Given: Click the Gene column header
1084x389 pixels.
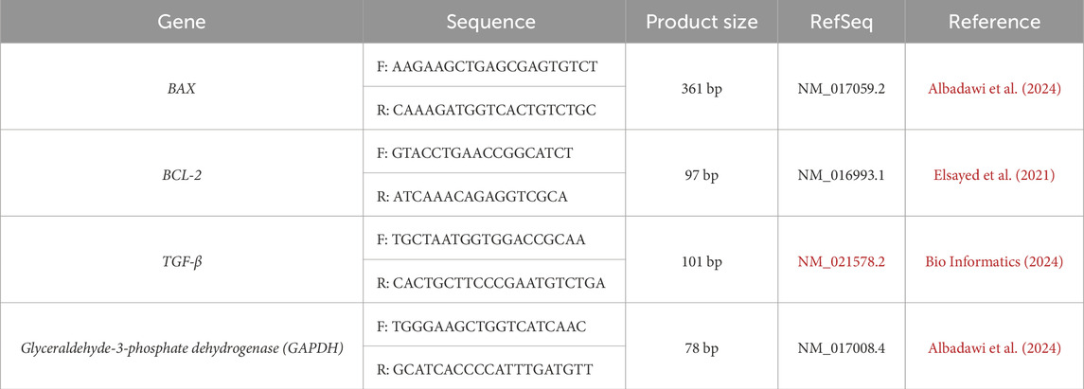Looking at the screenshot, I should click(x=180, y=22).
